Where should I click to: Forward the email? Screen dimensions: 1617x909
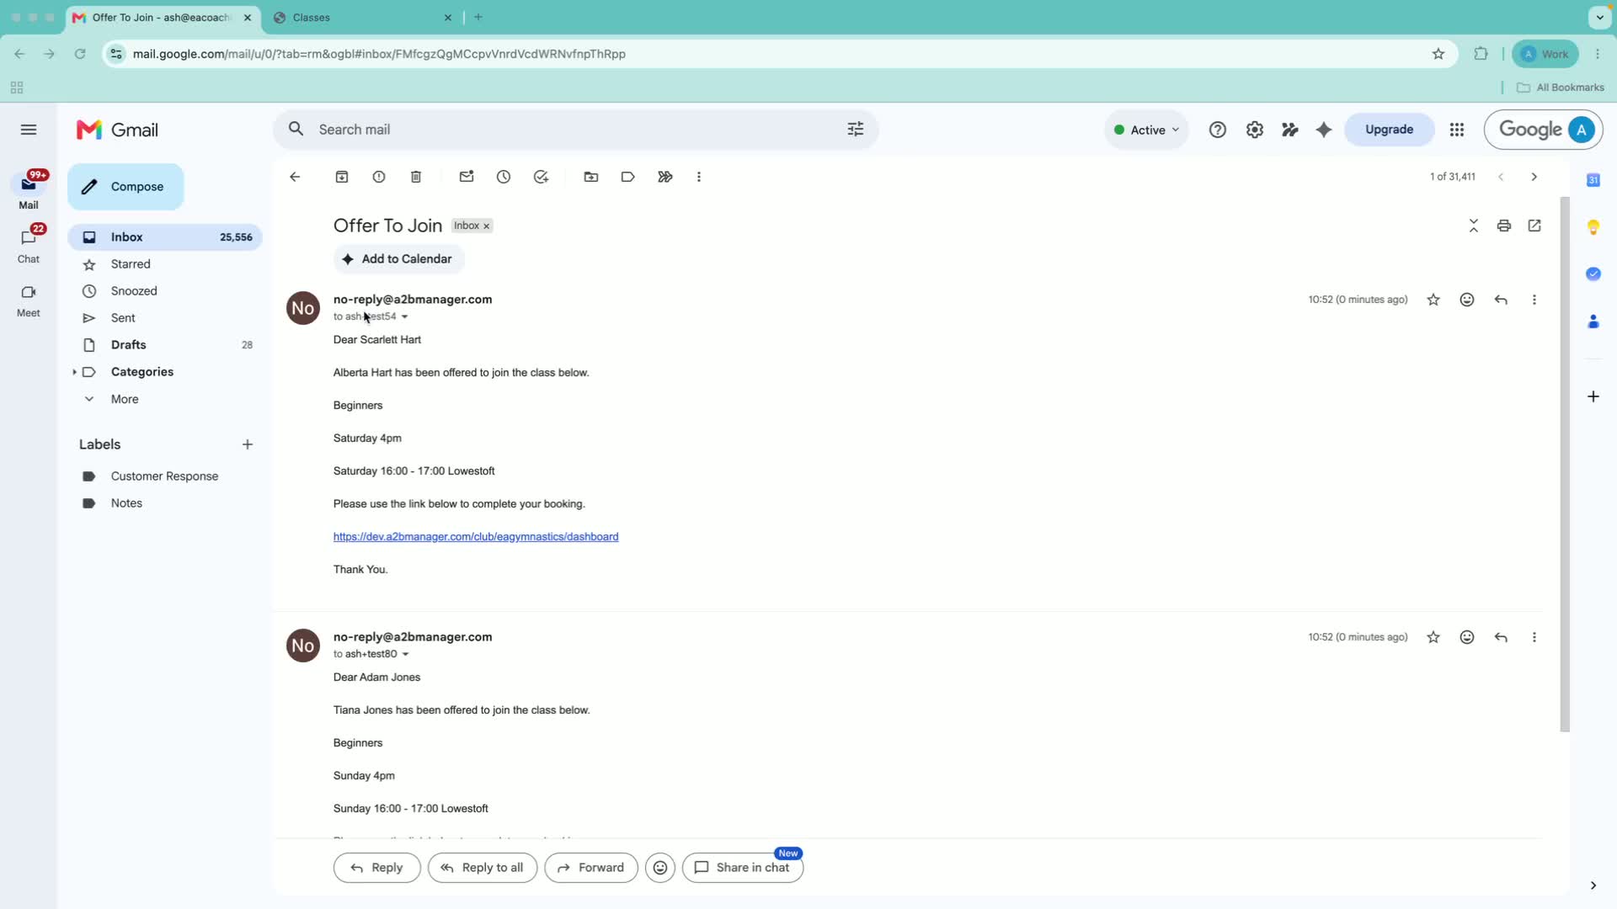coord(591,868)
